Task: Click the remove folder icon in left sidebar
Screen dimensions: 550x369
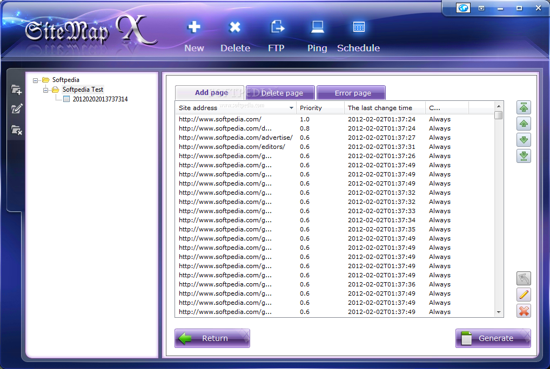Action: point(17,130)
